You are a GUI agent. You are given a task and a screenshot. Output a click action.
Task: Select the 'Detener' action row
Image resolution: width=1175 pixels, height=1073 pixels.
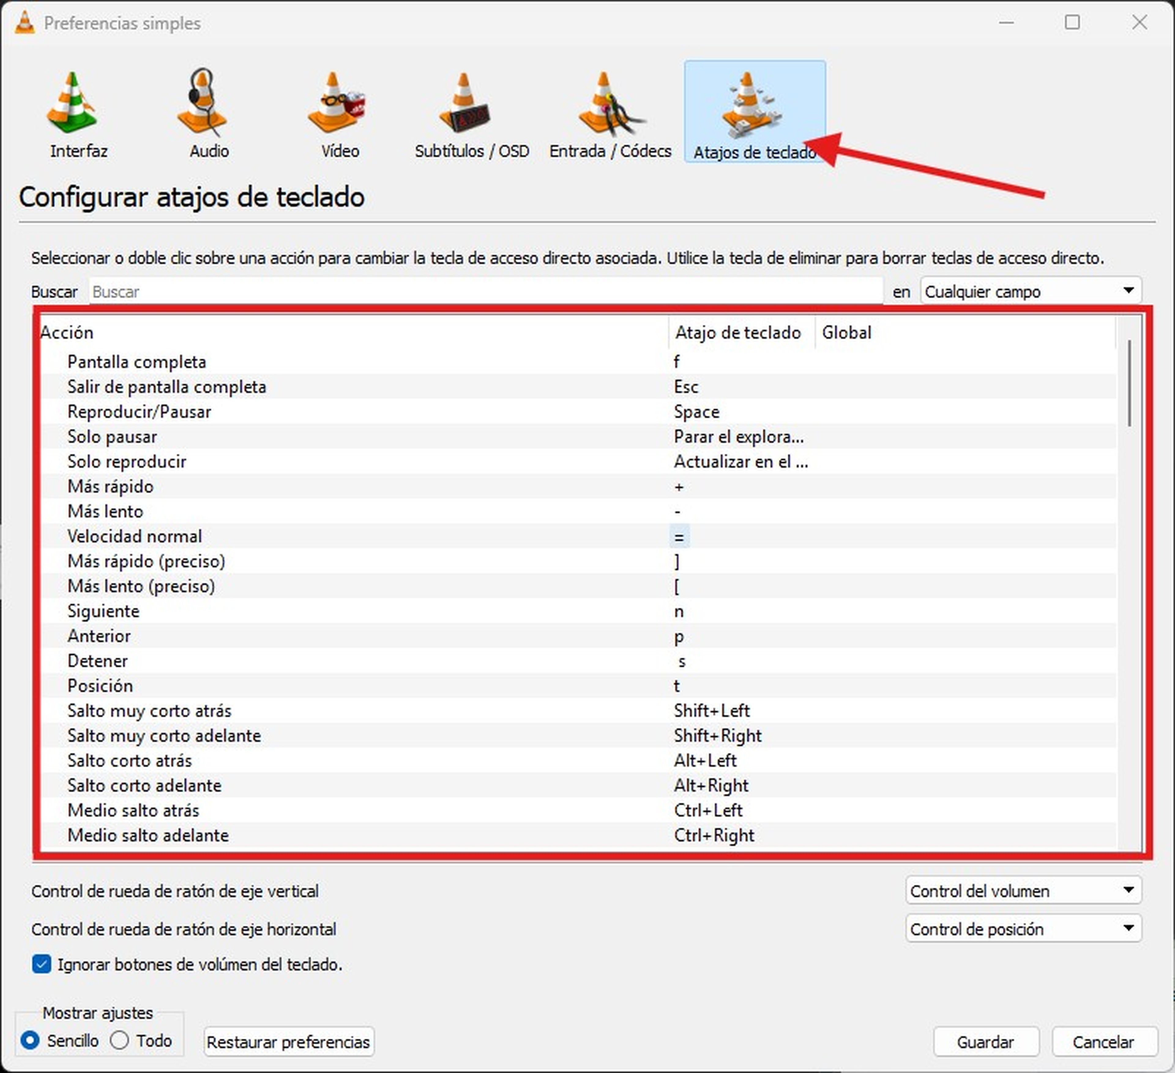tap(578, 661)
